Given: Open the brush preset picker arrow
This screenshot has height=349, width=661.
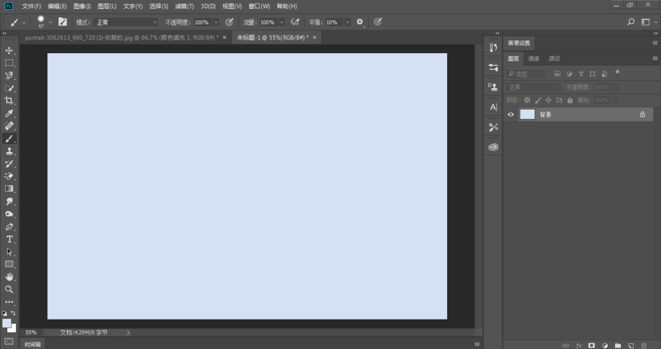Looking at the screenshot, I should point(51,22).
